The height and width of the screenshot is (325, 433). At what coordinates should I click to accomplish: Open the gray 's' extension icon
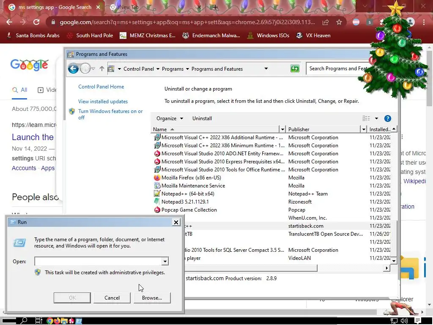pos(370,22)
